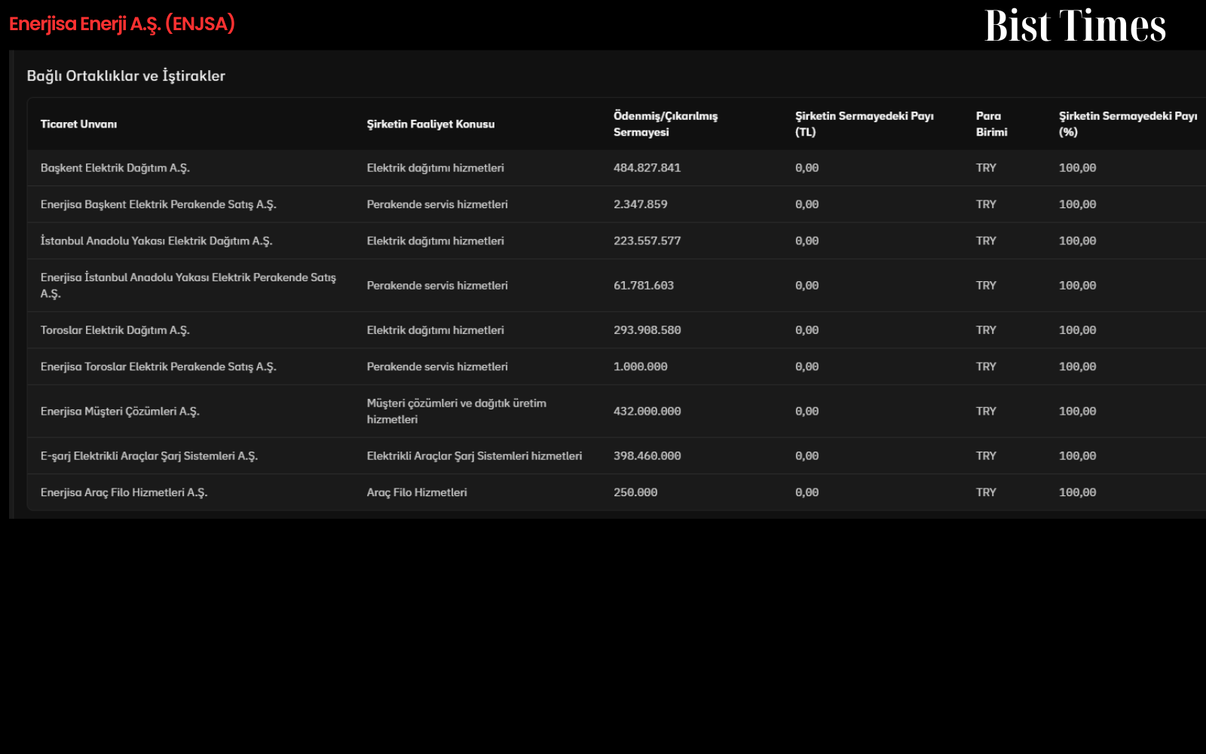Click 100,00 in Başkent Elektrik Dağıtım row
This screenshot has height=754, width=1206.
[1077, 168]
